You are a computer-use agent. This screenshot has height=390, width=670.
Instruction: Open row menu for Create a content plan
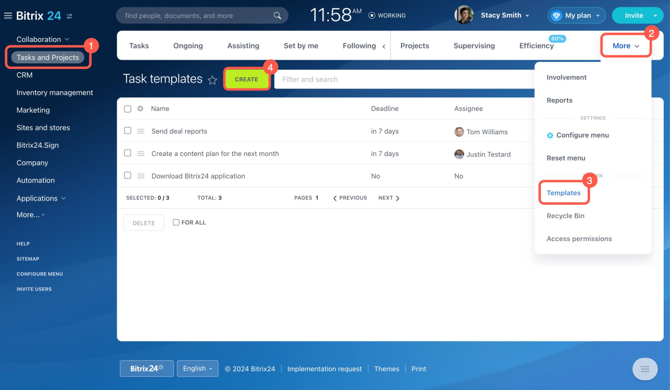click(141, 154)
